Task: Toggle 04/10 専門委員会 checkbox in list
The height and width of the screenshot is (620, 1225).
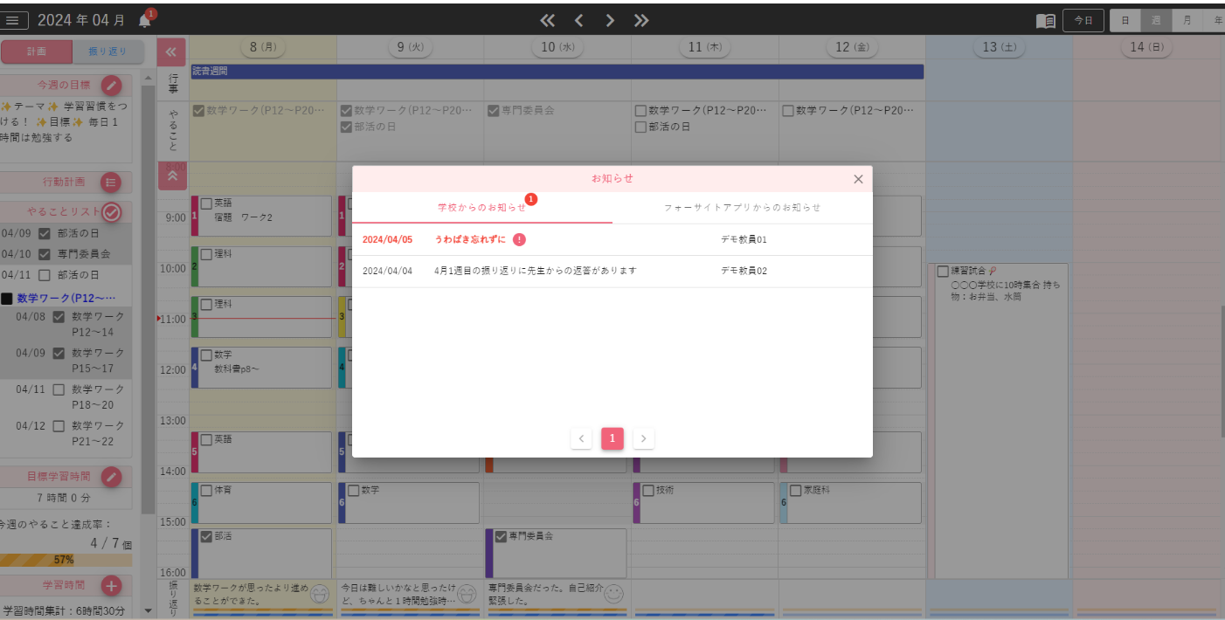Action: (x=45, y=254)
